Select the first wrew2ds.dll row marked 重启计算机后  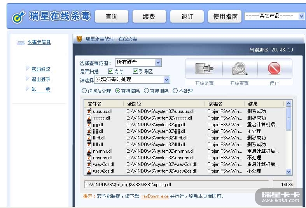[184, 164]
